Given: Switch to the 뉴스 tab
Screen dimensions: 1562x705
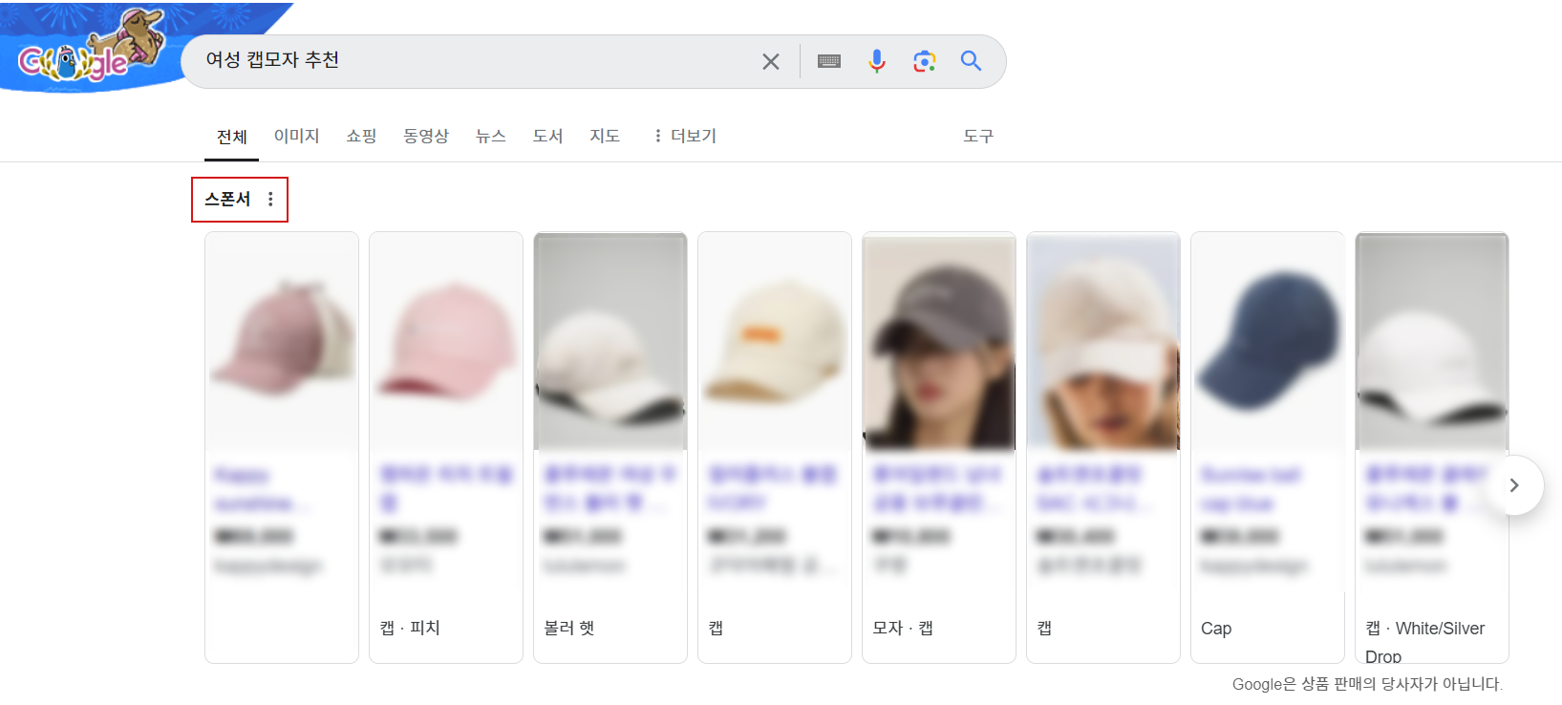Looking at the screenshot, I should tap(491, 136).
